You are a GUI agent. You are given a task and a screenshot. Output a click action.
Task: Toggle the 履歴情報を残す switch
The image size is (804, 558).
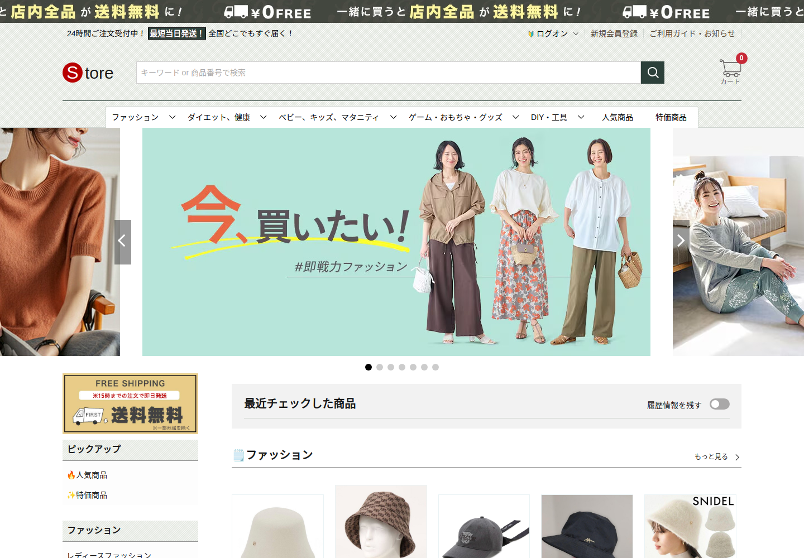point(720,404)
